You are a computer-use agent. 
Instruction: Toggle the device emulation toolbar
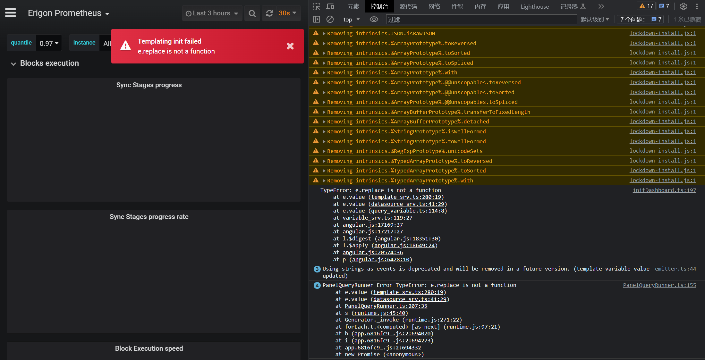pyautogui.click(x=330, y=6)
